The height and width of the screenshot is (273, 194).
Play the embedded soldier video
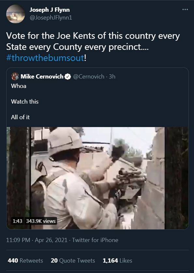[x=97, y=178]
